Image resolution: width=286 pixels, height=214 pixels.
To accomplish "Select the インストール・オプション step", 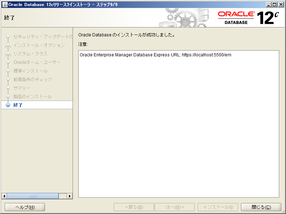I will tap(39, 45).
